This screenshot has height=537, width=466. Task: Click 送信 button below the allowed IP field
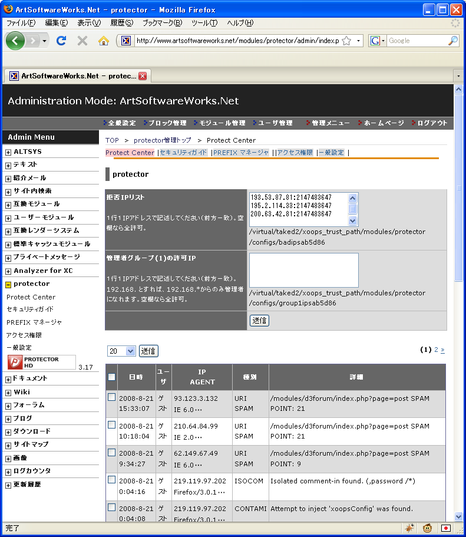pyautogui.click(x=259, y=321)
